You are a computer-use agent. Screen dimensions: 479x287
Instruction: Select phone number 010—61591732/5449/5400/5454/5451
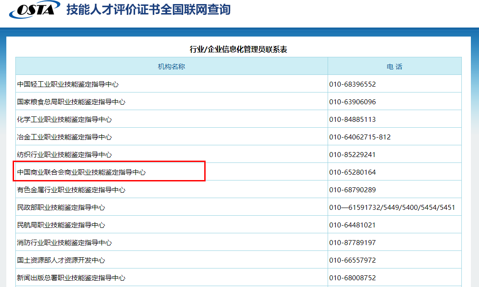click(x=392, y=208)
